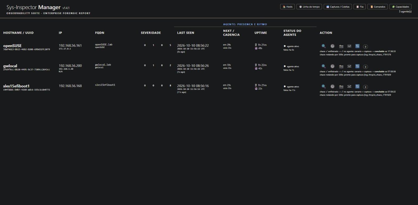This screenshot has width=418, height=205.
Task: Click the camera capture icon for gwlocal
Action: (x=341, y=66)
